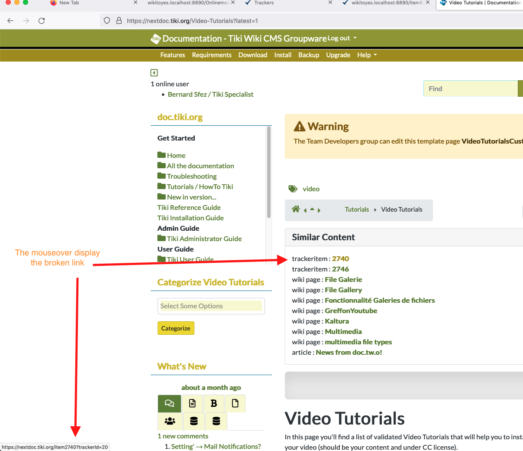Click the shield tracking protection icon
523x451 pixels.
(107, 20)
